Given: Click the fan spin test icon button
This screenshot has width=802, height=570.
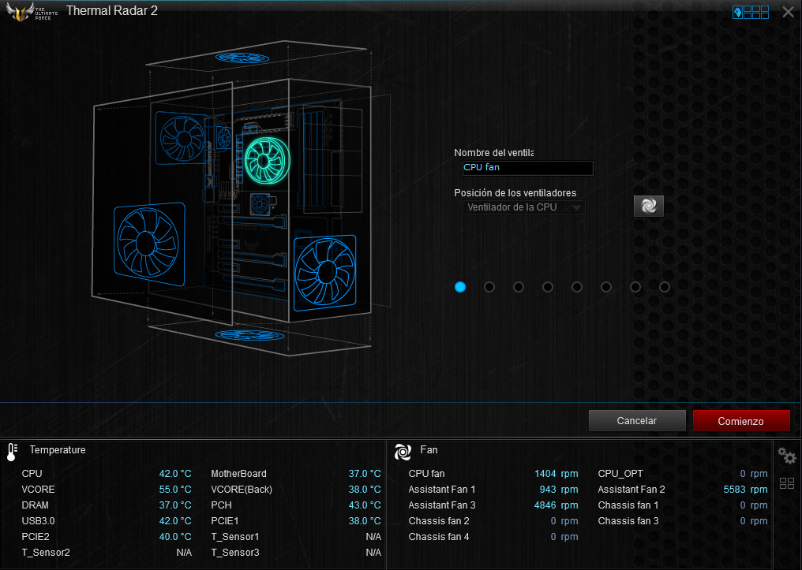Looking at the screenshot, I should point(649,206).
